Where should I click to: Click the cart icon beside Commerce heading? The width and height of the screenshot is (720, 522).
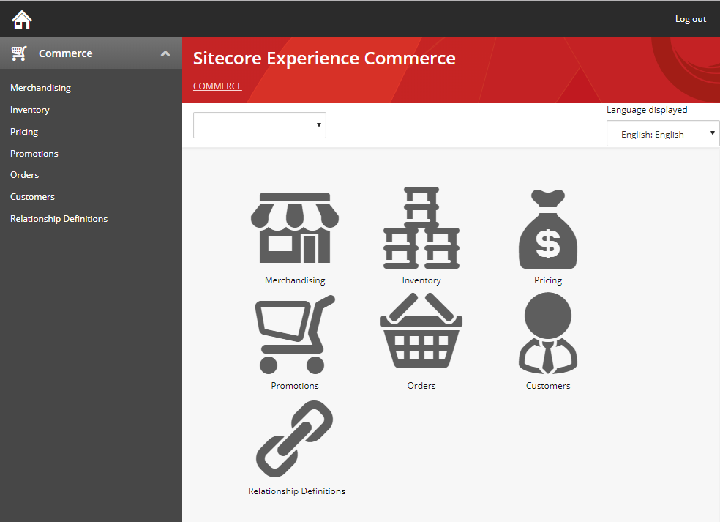point(18,52)
